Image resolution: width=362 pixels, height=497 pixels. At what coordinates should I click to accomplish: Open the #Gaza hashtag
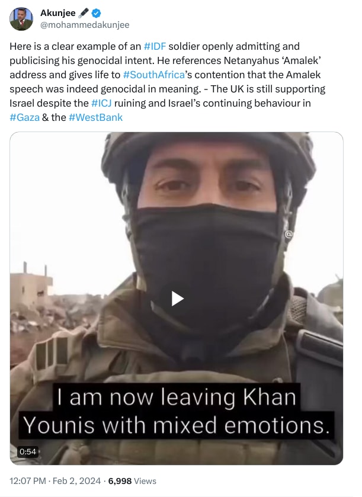(x=25, y=117)
